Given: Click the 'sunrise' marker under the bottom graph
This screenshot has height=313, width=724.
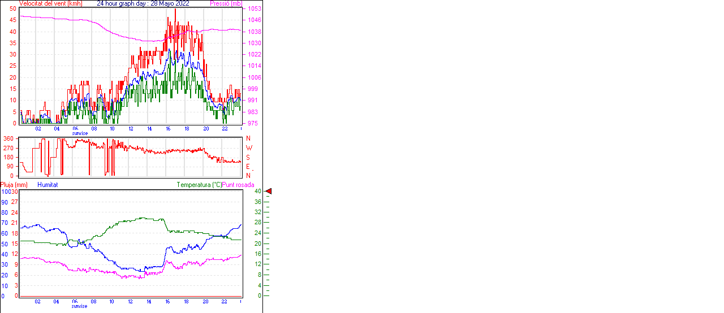Looking at the screenshot, I should (x=80, y=306).
